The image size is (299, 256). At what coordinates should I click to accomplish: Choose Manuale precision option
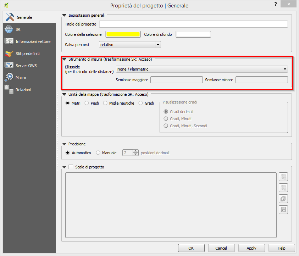click(x=98, y=153)
